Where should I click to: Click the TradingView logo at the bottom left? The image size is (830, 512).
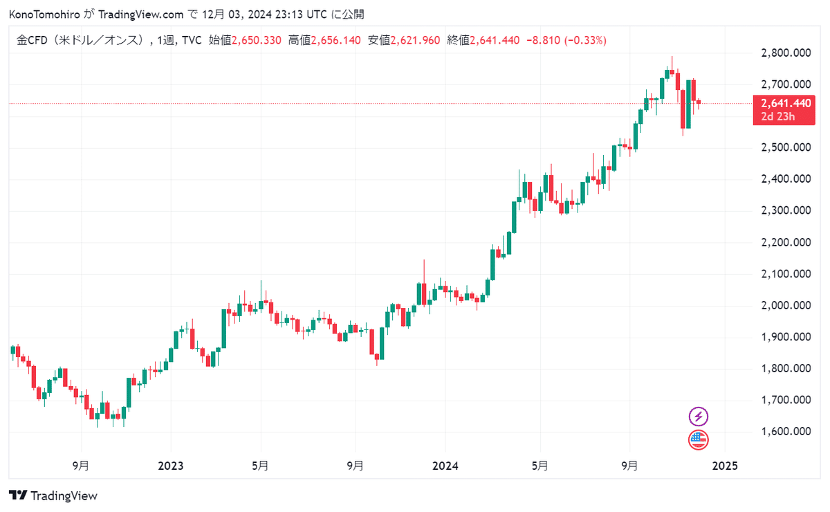click(53, 495)
